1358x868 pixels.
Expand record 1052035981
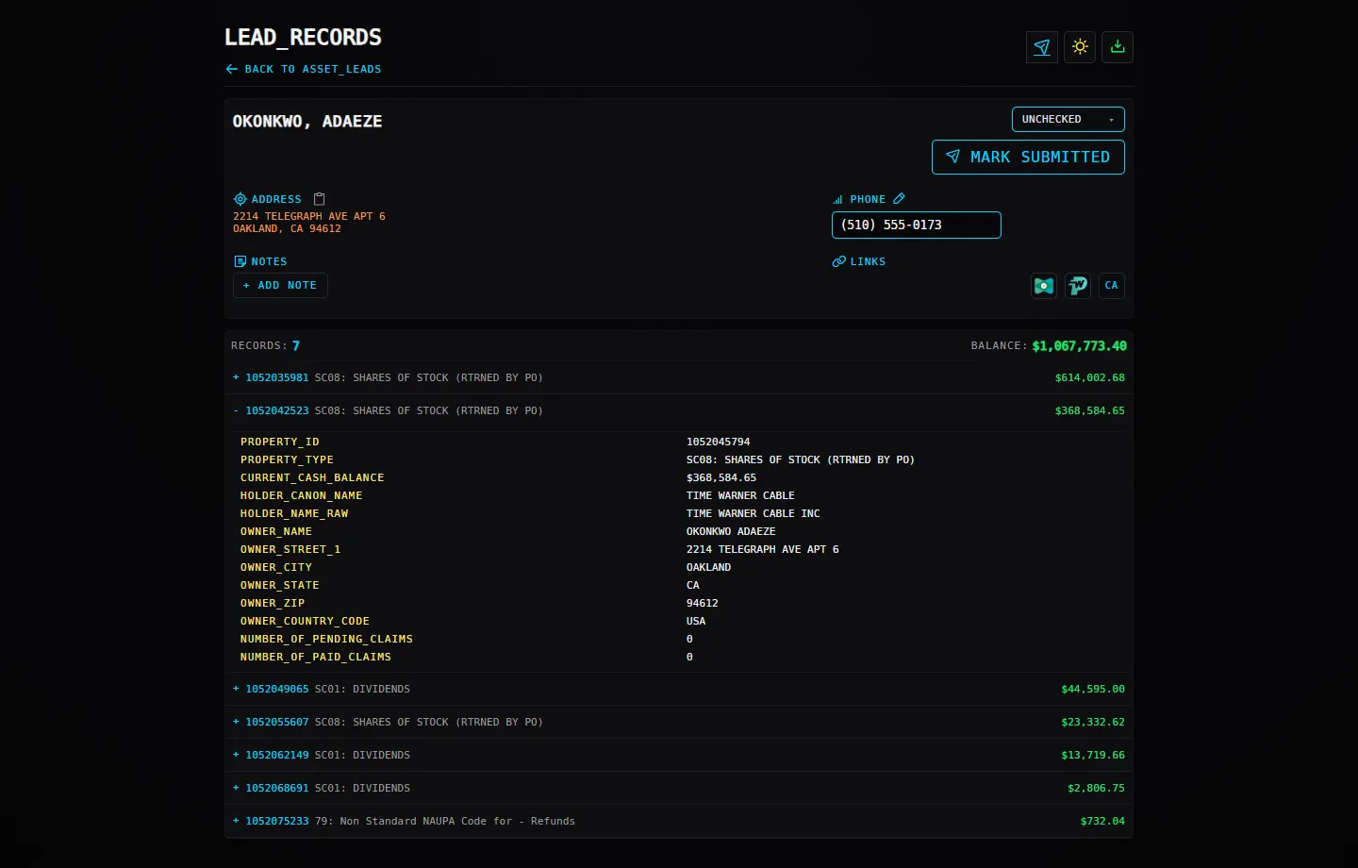tap(679, 377)
